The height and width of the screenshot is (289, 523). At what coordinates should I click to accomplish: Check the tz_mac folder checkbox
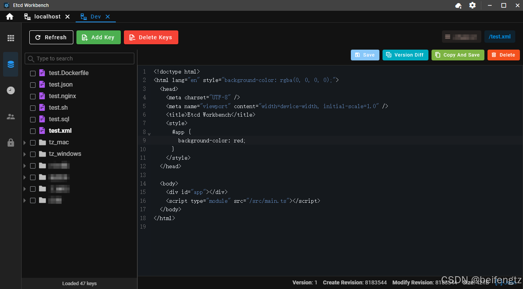(33, 142)
